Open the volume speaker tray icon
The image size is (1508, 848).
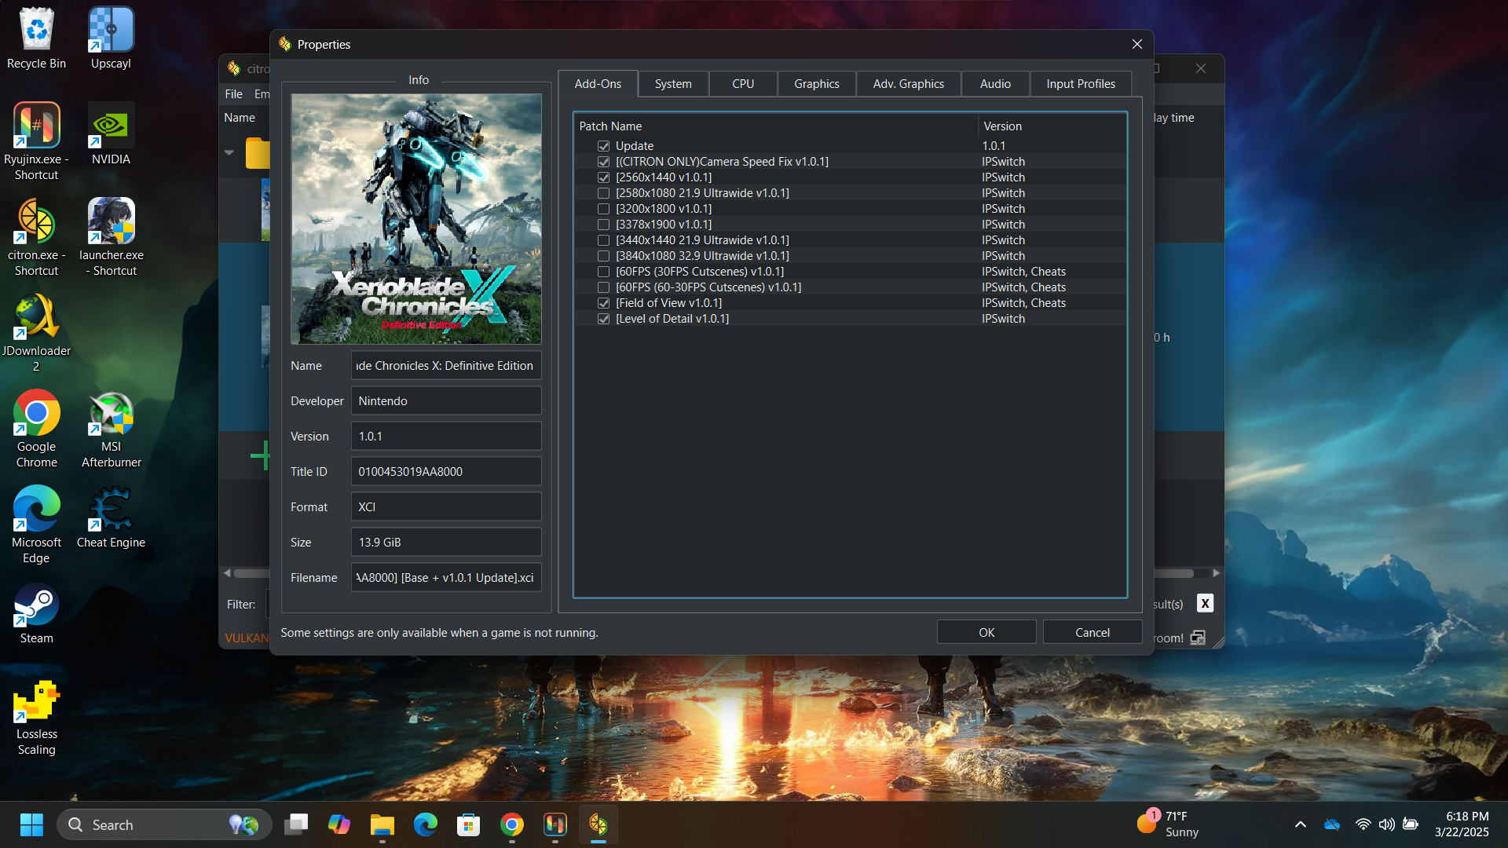[1387, 824]
